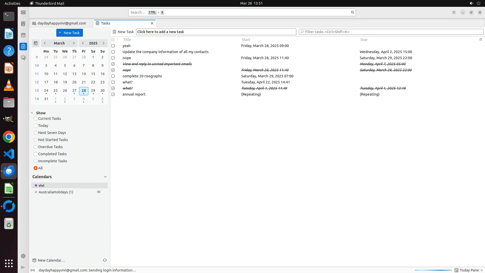This screenshot has height=273, width=485.
Task: Open the Chat space icon
Action: tap(23, 58)
